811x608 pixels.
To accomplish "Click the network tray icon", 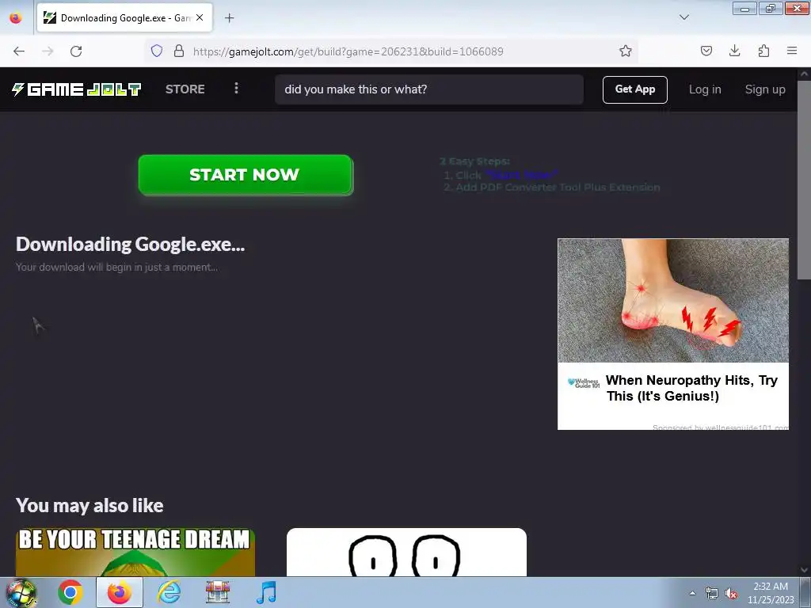I will point(712,594).
